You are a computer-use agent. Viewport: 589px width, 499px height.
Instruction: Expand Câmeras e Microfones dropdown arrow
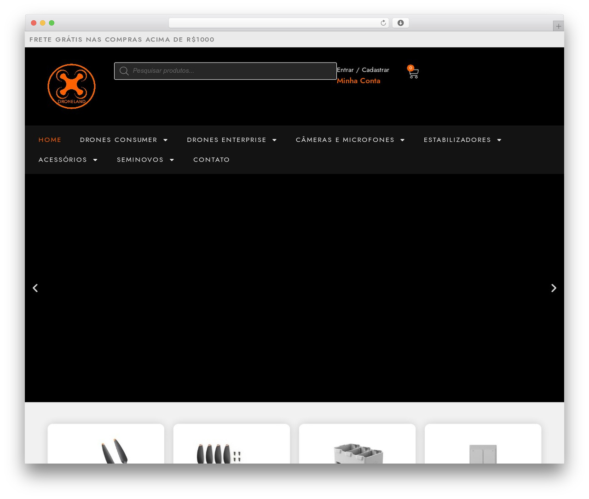[403, 140]
